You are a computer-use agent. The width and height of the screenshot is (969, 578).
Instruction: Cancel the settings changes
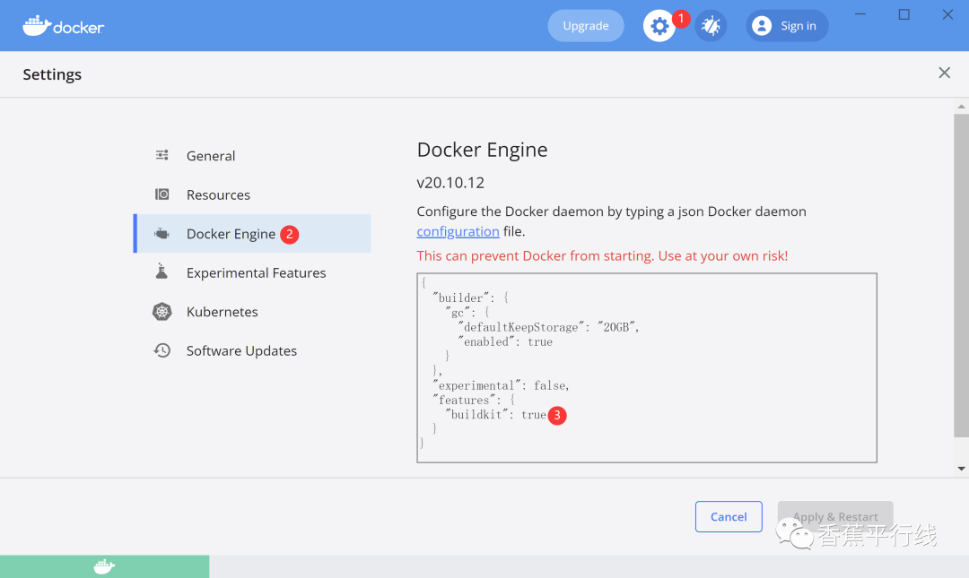pos(729,516)
